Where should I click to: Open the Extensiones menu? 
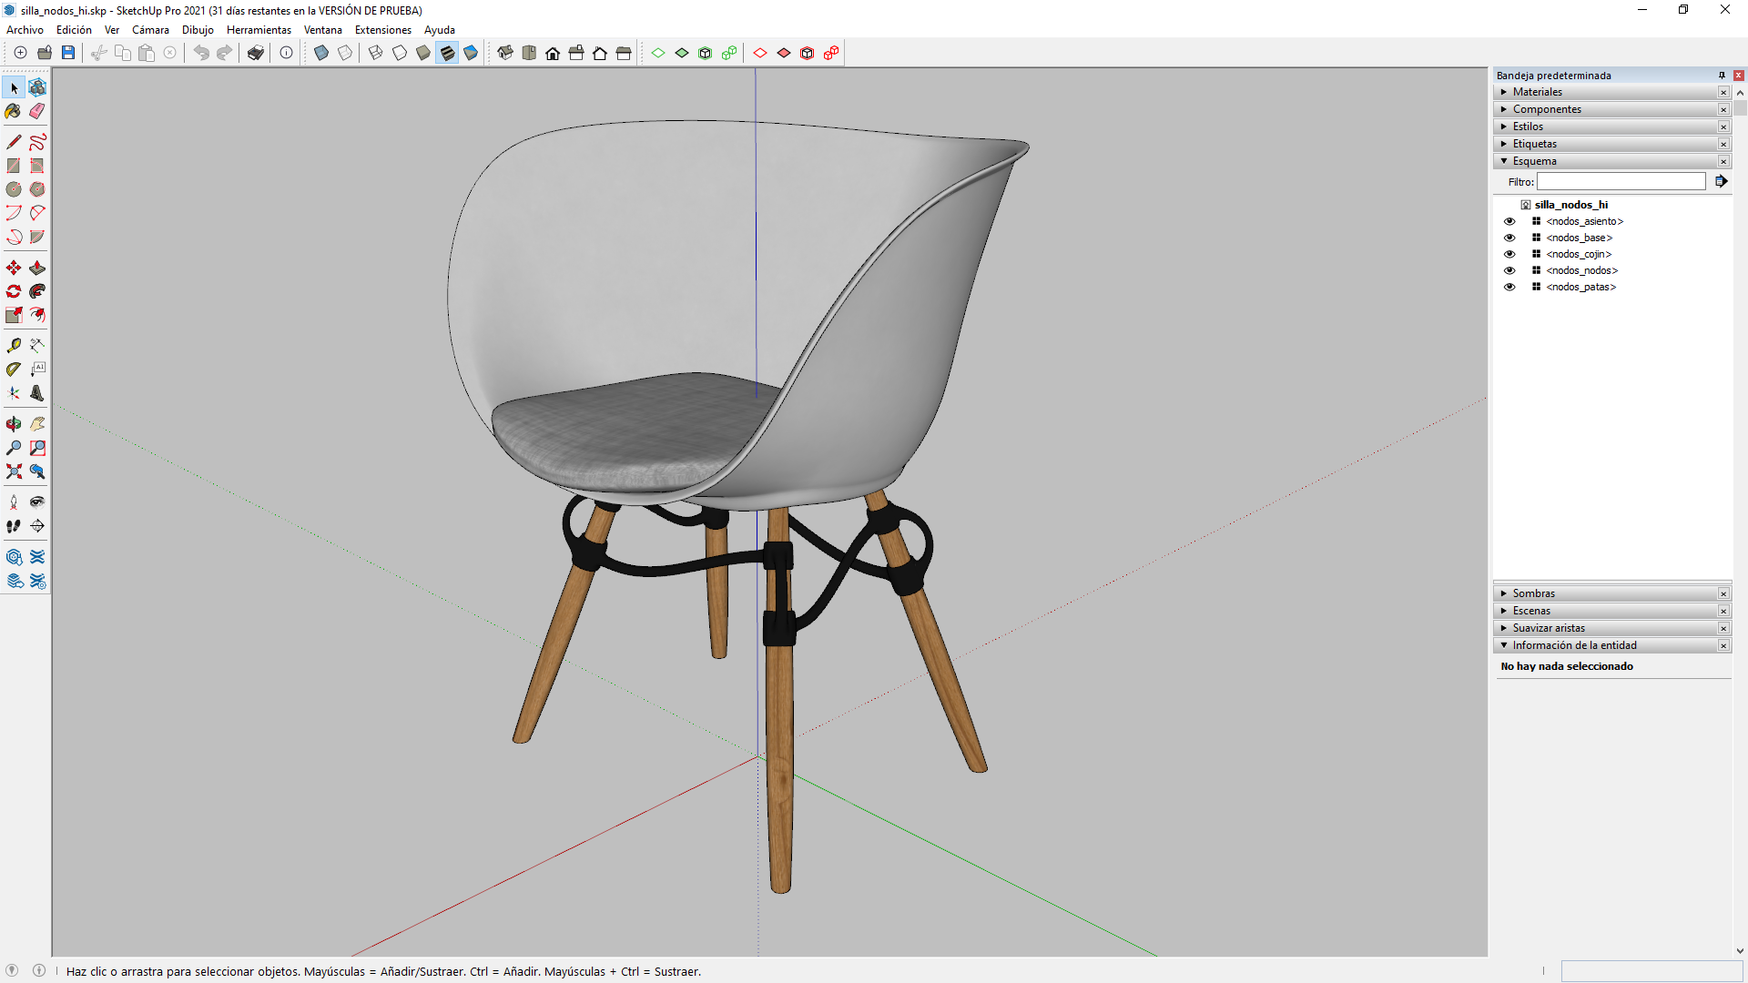pos(382,30)
